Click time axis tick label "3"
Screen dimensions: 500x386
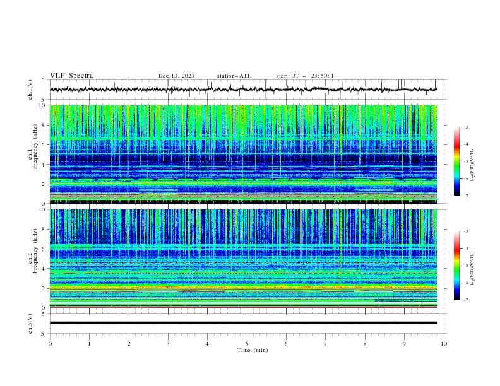tap(168, 344)
